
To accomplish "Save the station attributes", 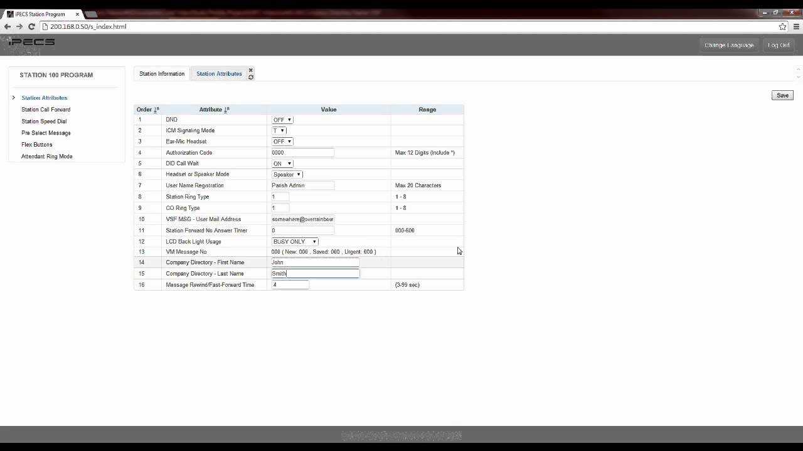I will tap(782, 95).
